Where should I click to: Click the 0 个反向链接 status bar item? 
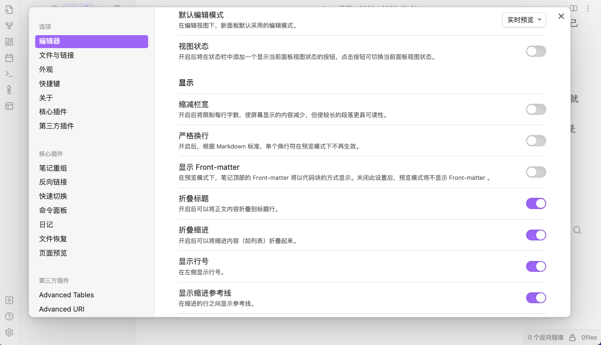(x=546, y=337)
